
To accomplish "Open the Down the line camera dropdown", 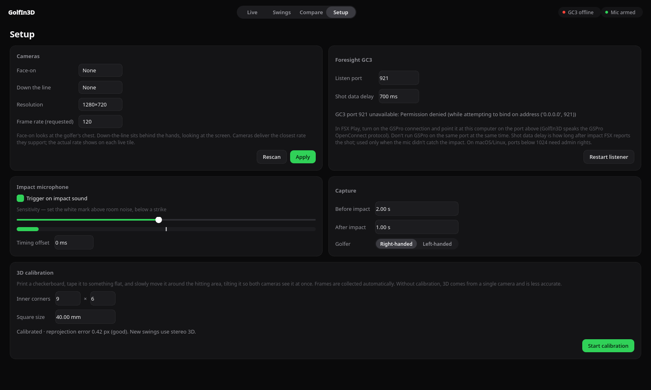I will pyautogui.click(x=100, y=87).
